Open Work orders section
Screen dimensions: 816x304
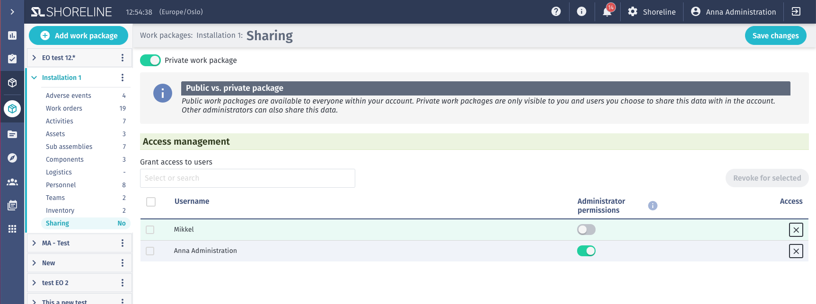[86, 108]
